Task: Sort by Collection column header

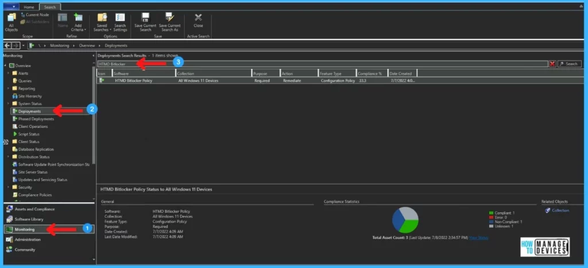Action: tap(214, 73)
